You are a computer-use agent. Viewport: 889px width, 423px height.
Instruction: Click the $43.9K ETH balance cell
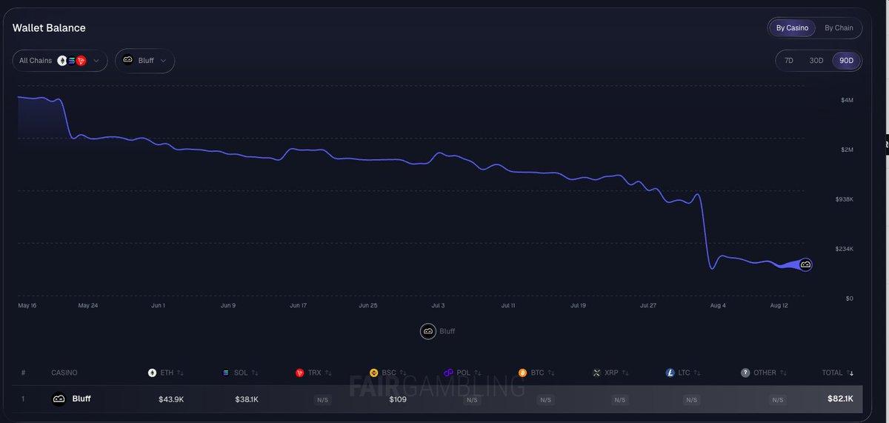click(171, 399)
